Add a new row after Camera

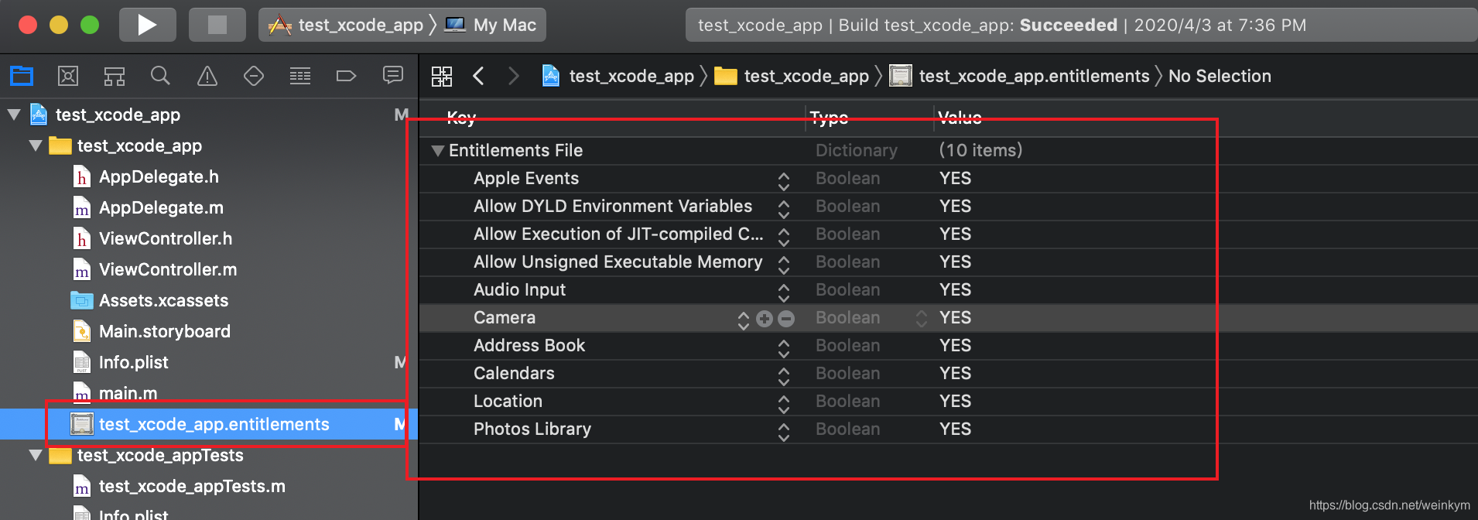click(x=765, y=319)
